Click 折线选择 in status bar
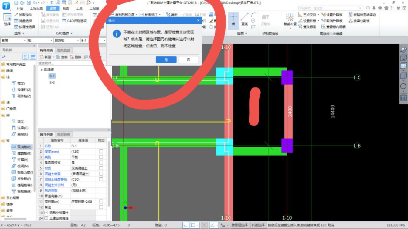Viewport: 408px width, 229px height. pyautogui.click(x=258, y=225)
